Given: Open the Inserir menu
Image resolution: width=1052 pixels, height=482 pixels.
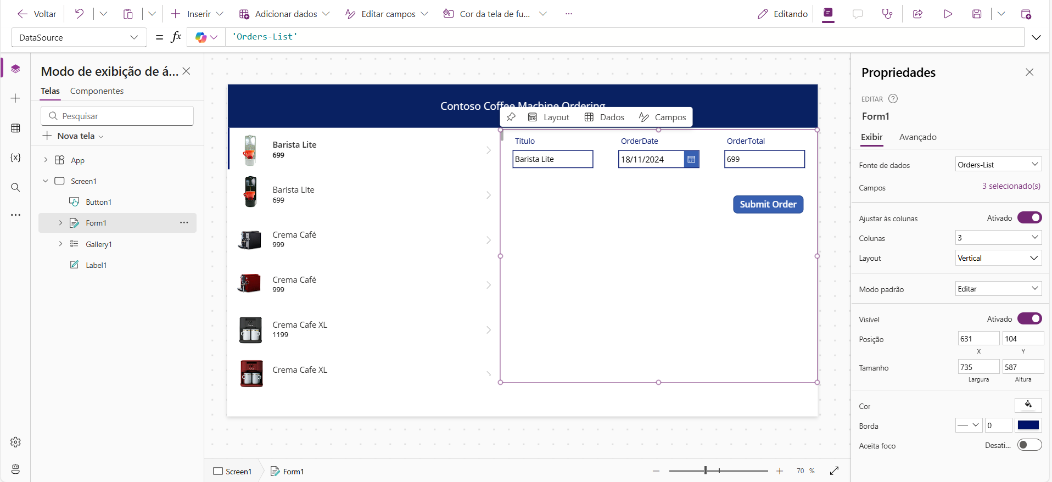Looking at the screenshot, I should pyautogui.click(x=197, y=14).
